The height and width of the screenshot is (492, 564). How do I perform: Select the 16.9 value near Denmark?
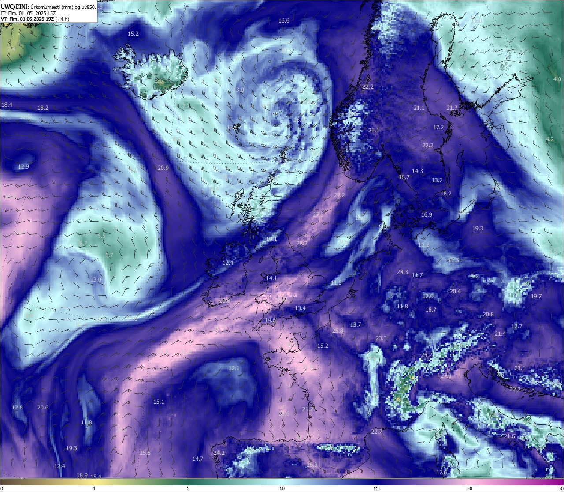coord(427,215)
